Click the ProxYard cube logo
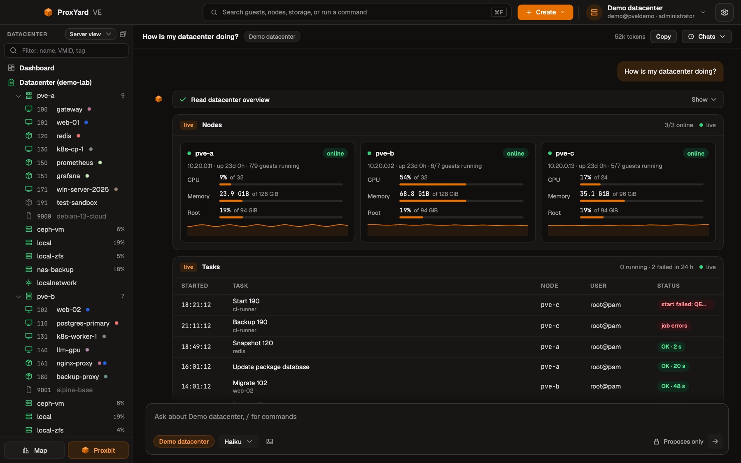Viewport: 741px width, 463px height. click(48, 12)
